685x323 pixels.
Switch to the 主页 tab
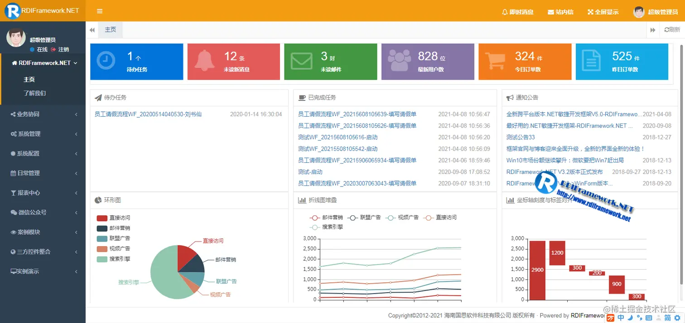coord(110,29)
